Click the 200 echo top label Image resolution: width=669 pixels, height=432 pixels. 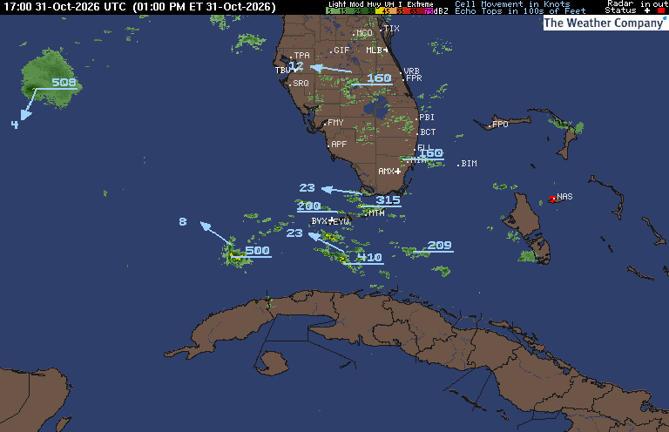(309, 206)
